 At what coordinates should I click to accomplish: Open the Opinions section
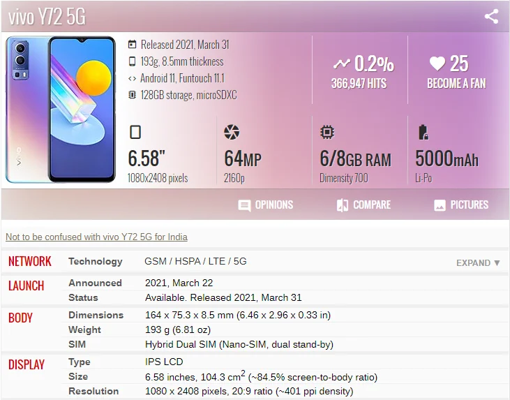(x=265, y=205)
